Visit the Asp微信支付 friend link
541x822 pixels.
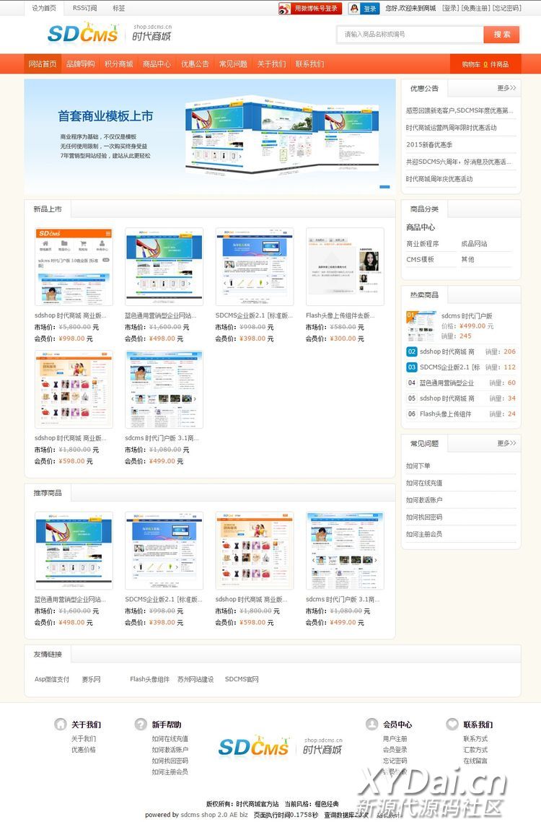(52, 679)
